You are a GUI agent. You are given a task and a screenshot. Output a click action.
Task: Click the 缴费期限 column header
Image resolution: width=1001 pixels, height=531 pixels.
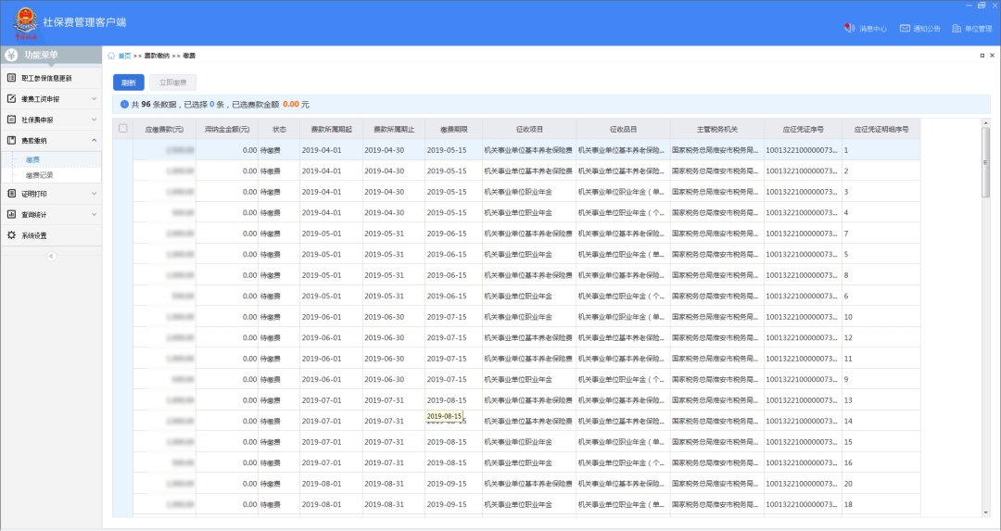453,129
